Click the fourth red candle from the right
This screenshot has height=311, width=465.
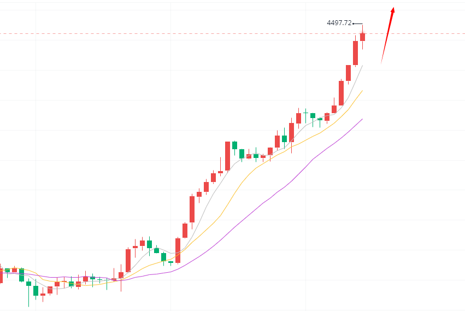tap(341, 93)
